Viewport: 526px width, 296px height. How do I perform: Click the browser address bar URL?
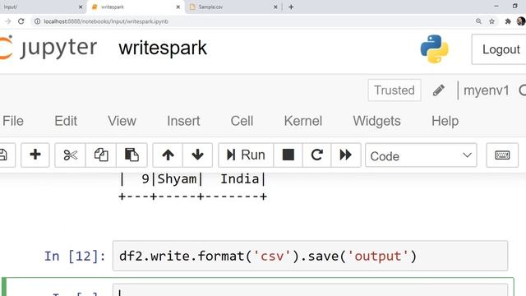[x=106, y=21]
